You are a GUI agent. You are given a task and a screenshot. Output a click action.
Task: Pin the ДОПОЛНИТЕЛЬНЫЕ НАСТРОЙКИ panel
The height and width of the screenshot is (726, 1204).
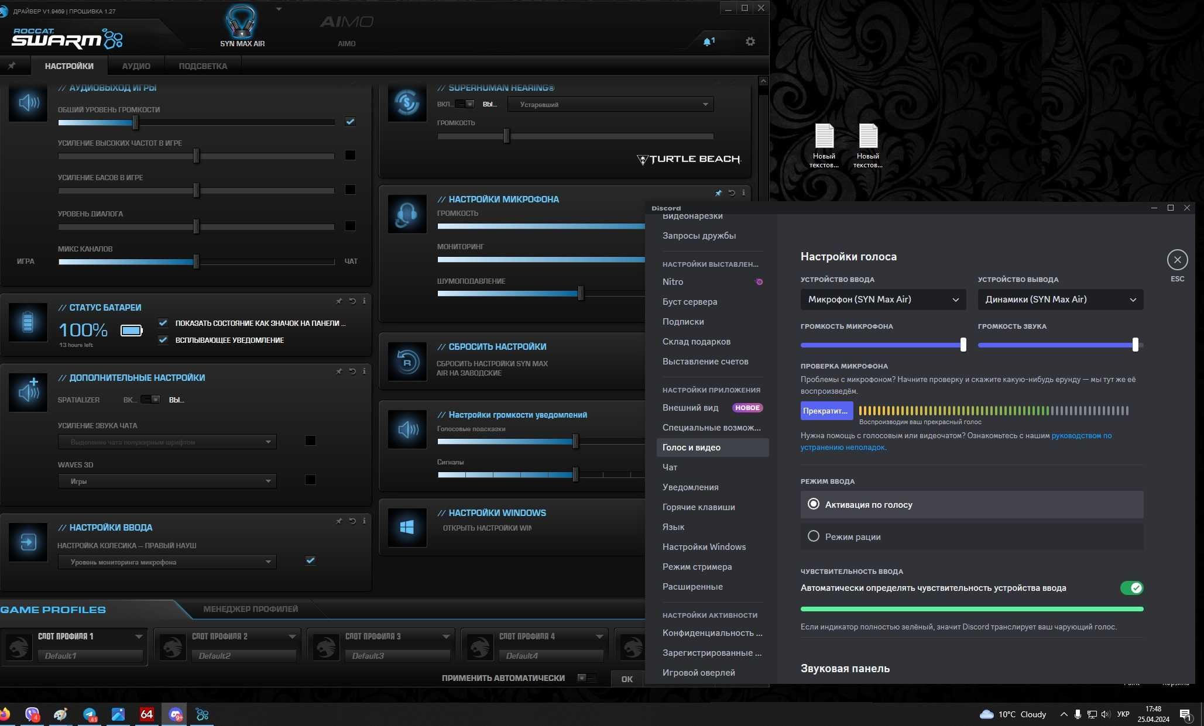point(339,371)
